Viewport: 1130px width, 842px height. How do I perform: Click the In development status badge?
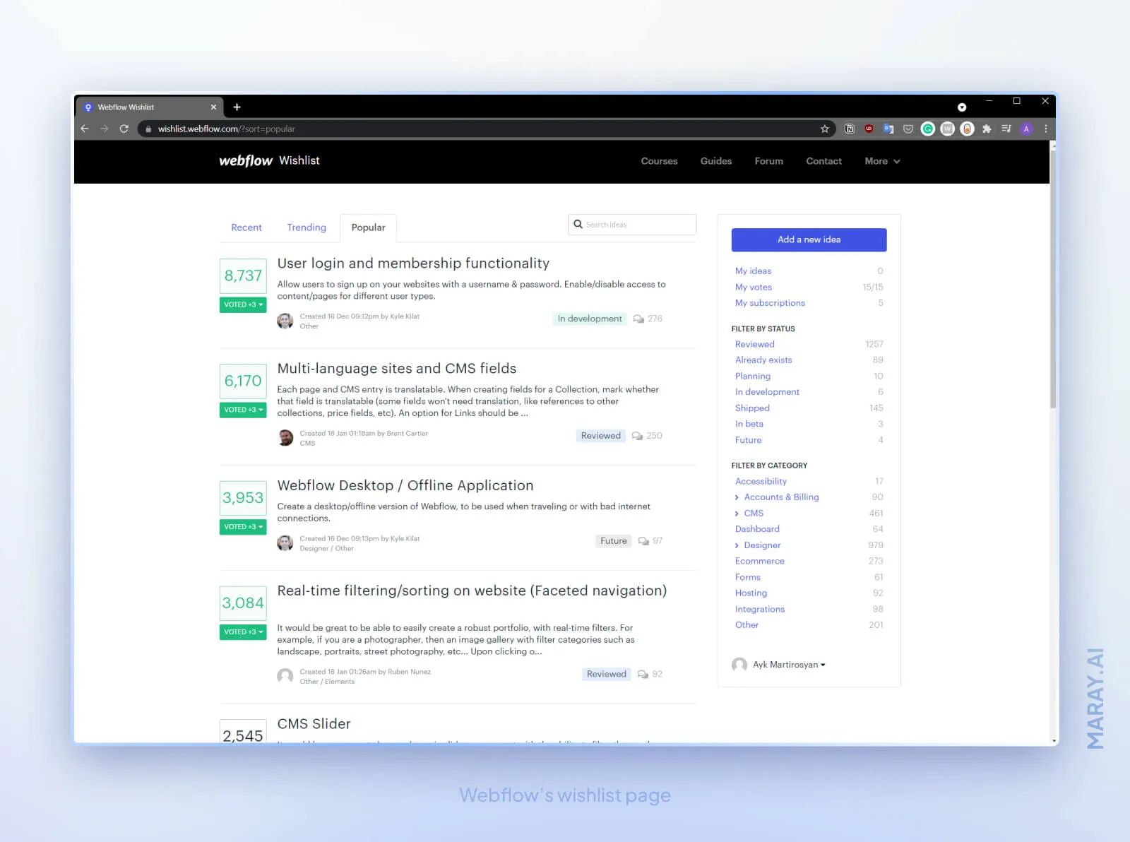click(x=589, y=319)
